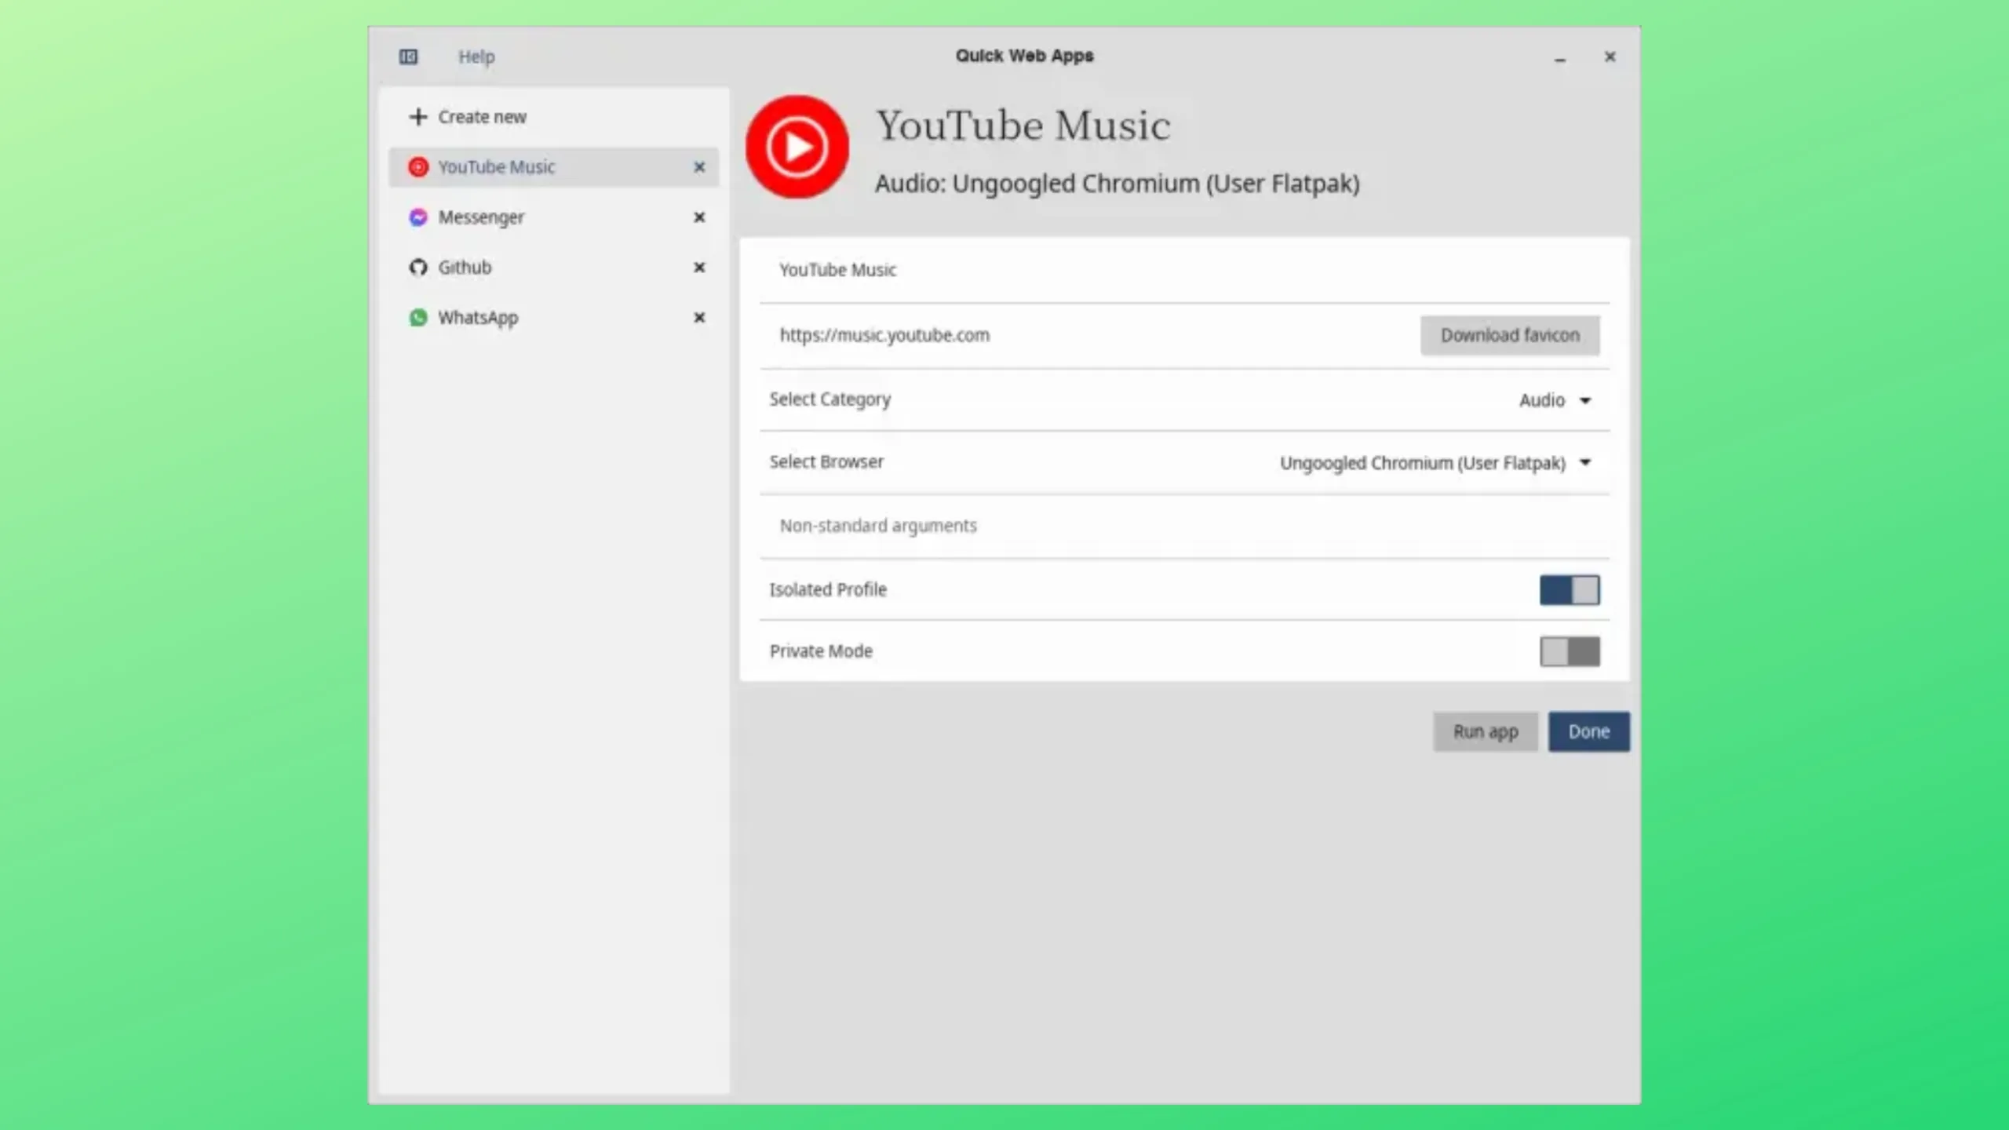
Task: Click the WhatsApp icon
Action: 418,318
